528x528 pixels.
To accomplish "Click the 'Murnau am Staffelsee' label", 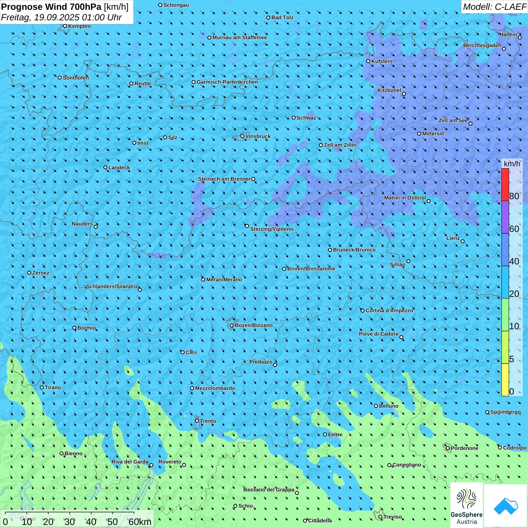I will [240, 37].
